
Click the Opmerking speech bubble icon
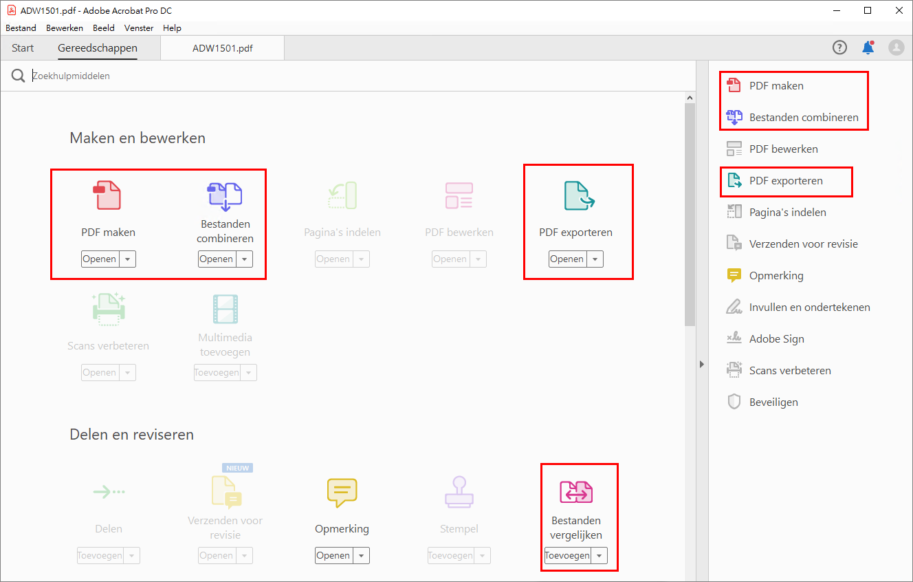[342, 493]
